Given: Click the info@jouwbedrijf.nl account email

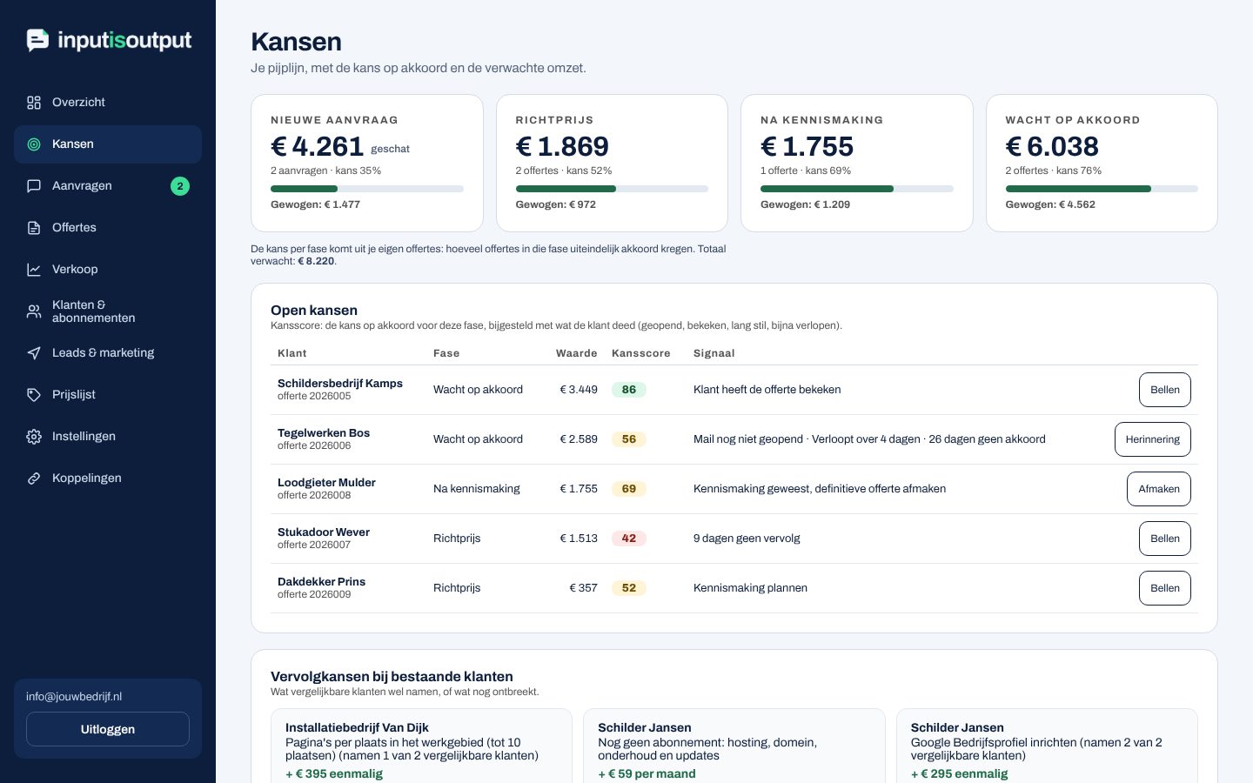Looking at the screenshot, I should pos(74,697).
